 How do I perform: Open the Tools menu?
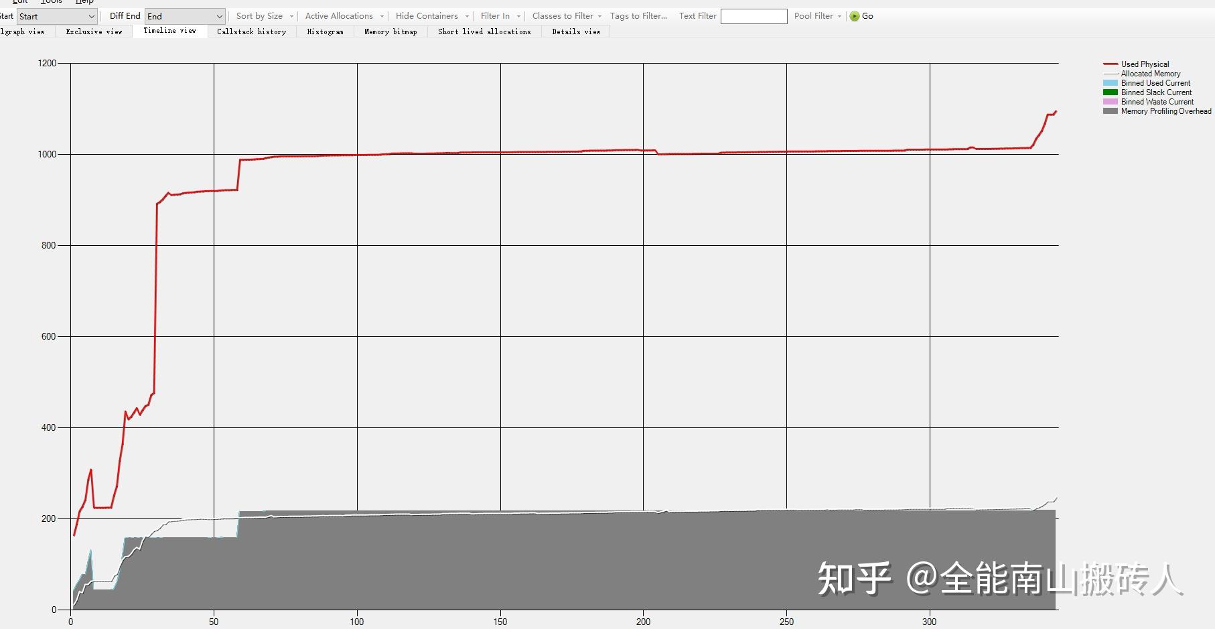pyautogui.click(x=50, y=2)
